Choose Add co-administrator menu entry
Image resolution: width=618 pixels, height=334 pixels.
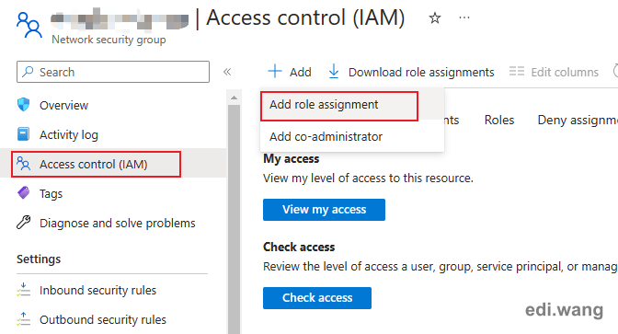pos(326,136)
